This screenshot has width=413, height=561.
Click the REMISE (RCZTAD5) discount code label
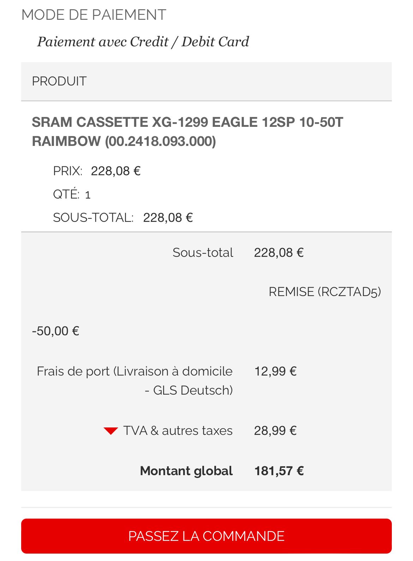click(325, 292)
